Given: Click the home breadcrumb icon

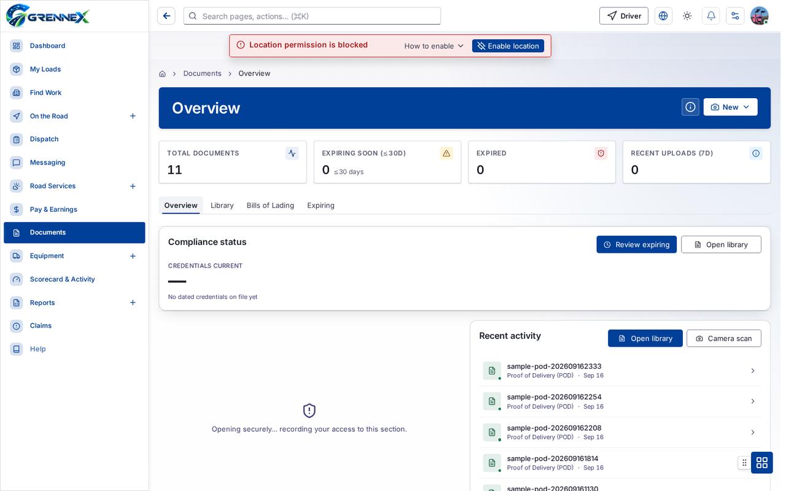Looking at the screenshot, I should (162, 74).
